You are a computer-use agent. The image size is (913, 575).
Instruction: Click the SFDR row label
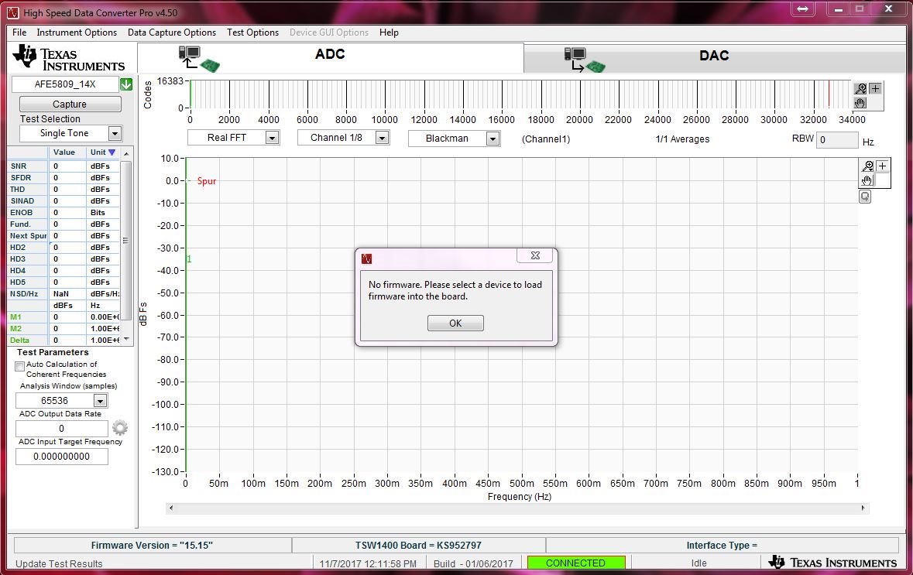click(x=21, y=177)
